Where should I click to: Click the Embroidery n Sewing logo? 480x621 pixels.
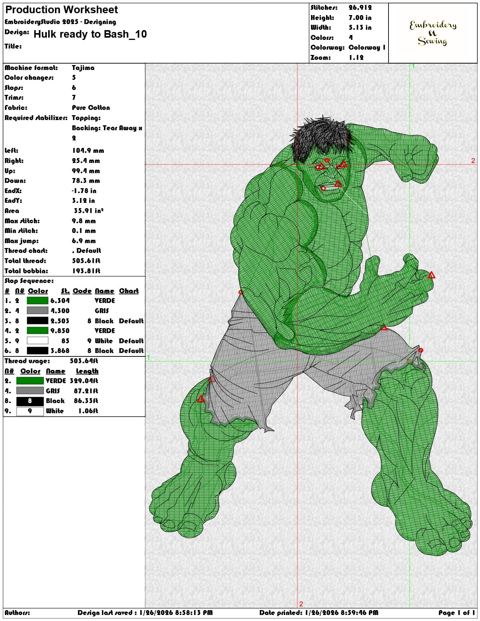433,33
